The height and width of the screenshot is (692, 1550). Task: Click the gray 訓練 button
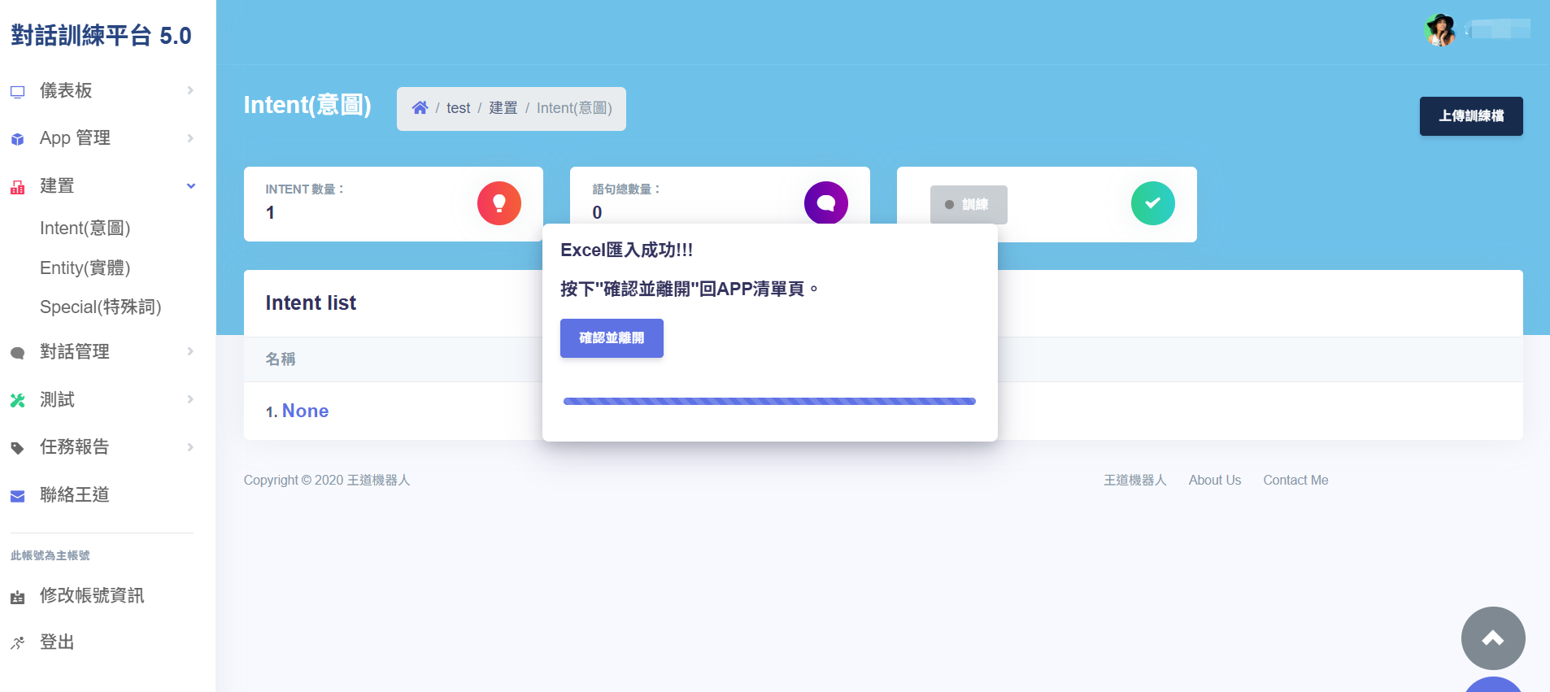pos(969,205)
